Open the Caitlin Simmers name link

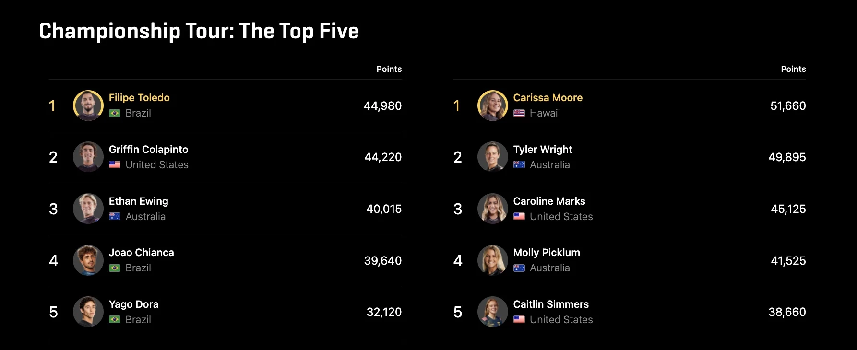(551, 304)
